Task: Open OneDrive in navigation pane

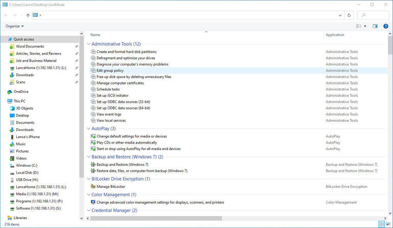Action: click(21, 92)
